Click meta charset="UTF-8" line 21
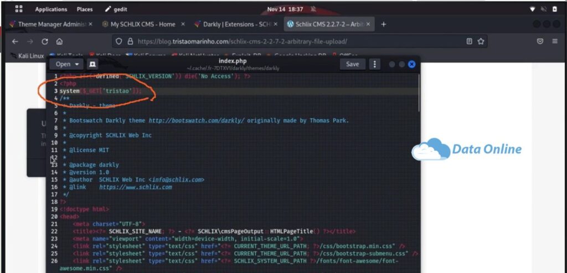567x273 pixels. (x=109, y=224)
